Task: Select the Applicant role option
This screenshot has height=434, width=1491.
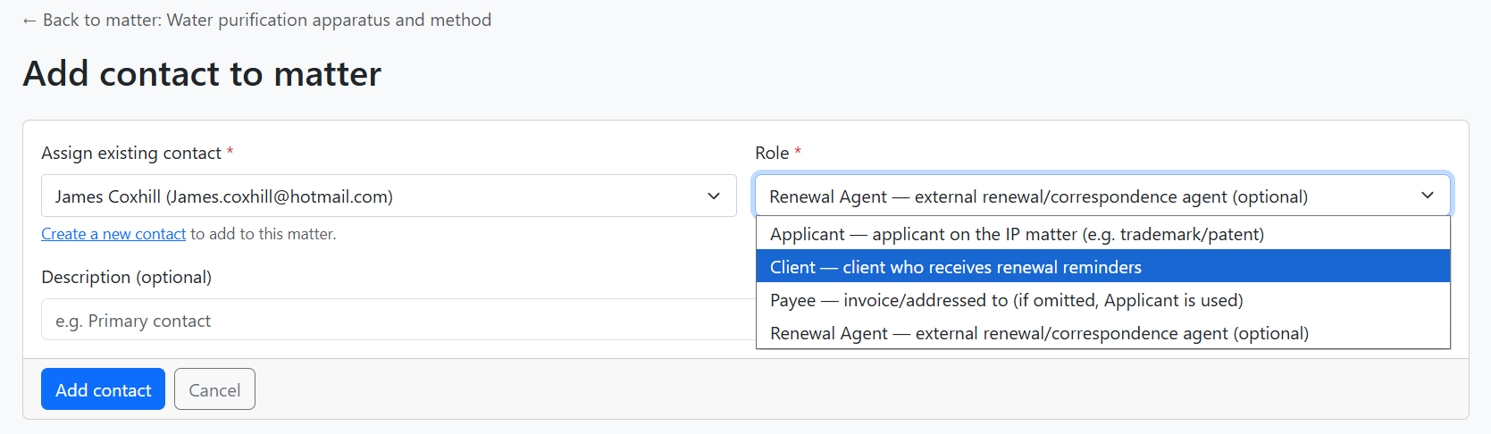Action: tap(1017, 234)
